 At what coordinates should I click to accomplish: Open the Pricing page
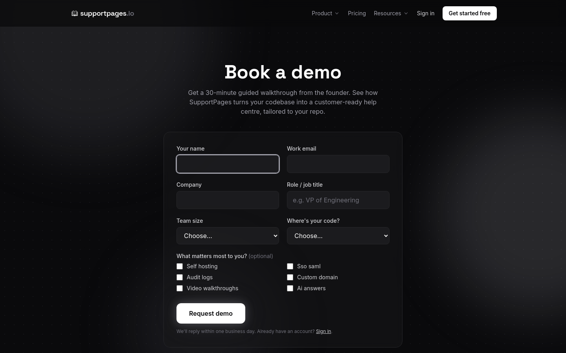pos(357,13)
